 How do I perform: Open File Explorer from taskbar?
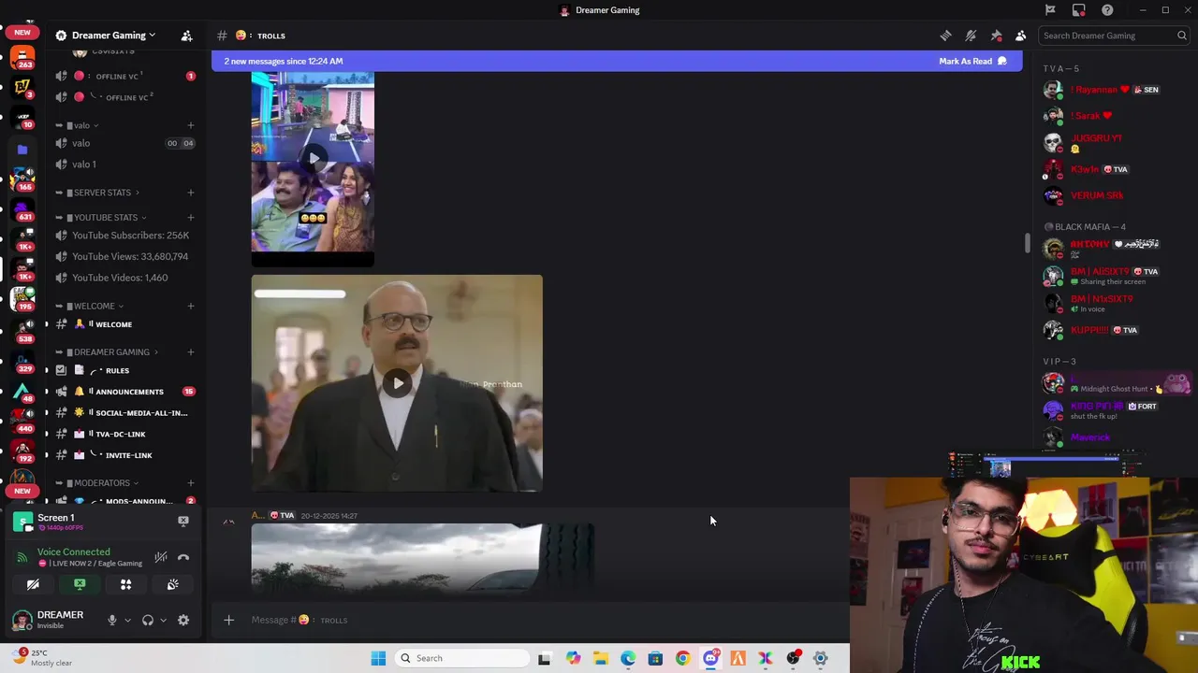point(600,658)
